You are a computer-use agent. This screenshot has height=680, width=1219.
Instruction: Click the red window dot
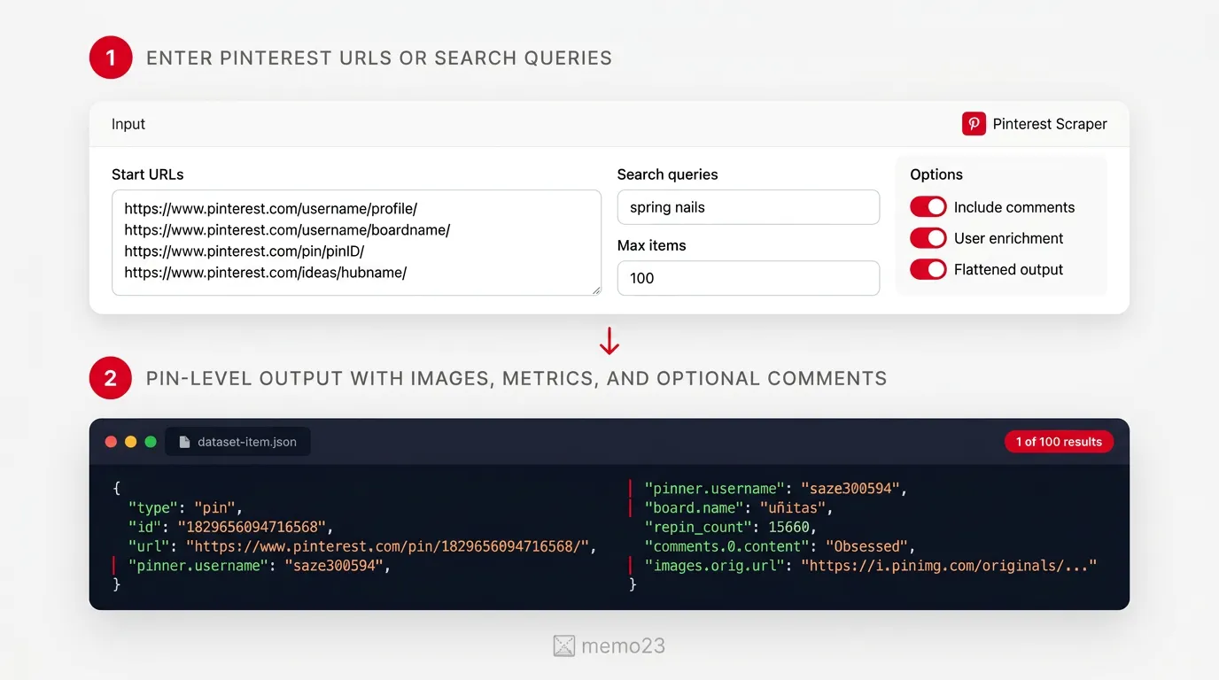pos(111,442)
